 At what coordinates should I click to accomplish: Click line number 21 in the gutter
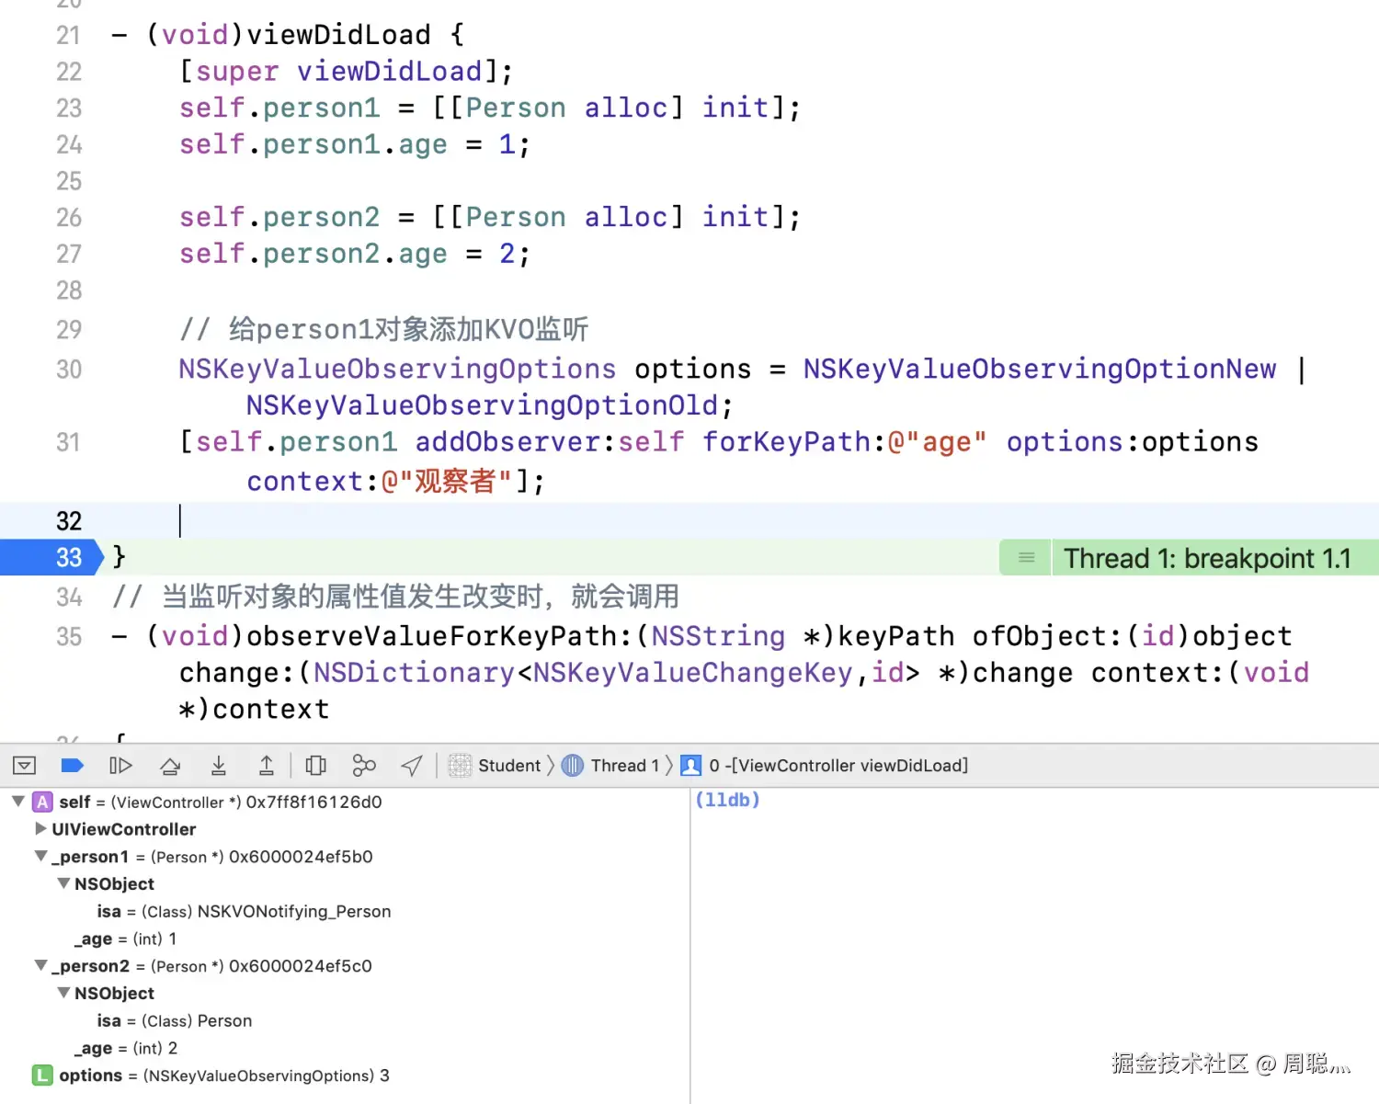click(69, 35)
